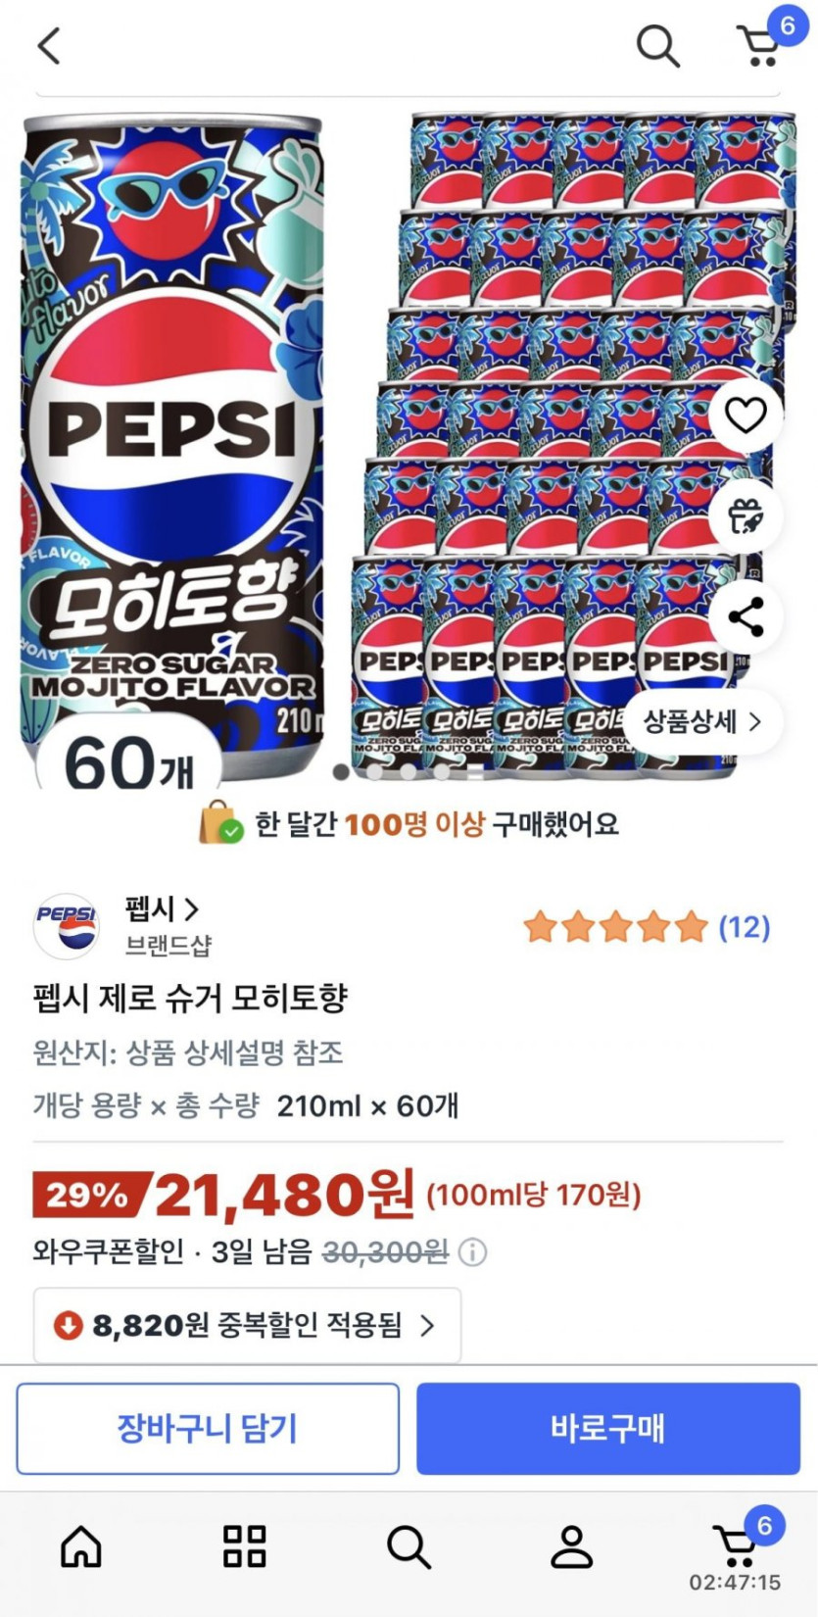This screenshot has width=818, height=1617.
Task: Add product to wishlist heart
Action: point(746,416)
